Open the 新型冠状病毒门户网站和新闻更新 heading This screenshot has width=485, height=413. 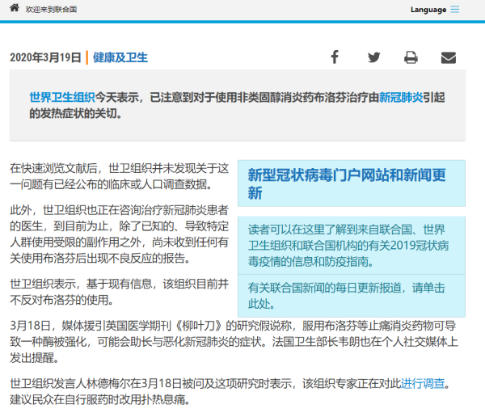[346, 183]
